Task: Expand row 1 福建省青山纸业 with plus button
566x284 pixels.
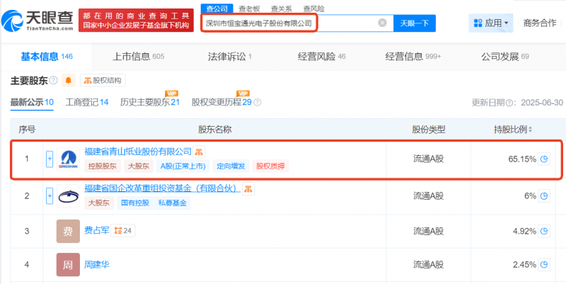Action: pyautogui.click(x=50, y=159)
